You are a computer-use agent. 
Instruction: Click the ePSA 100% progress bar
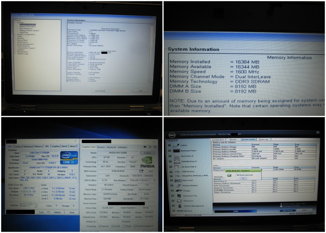tap(236, 211)
